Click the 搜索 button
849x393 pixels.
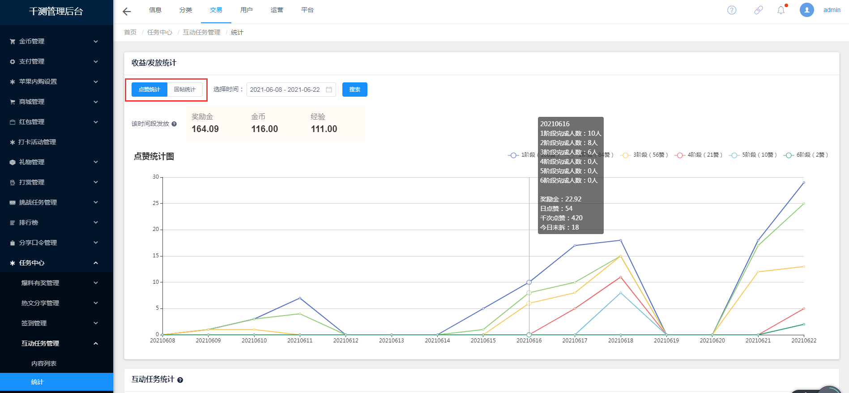(x=355, y=90)
